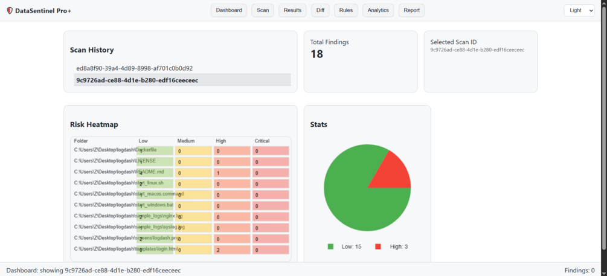Open the Report page

pos(411,10)
